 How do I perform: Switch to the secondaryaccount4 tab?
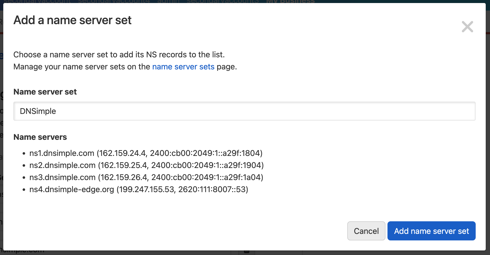(114, 2)
